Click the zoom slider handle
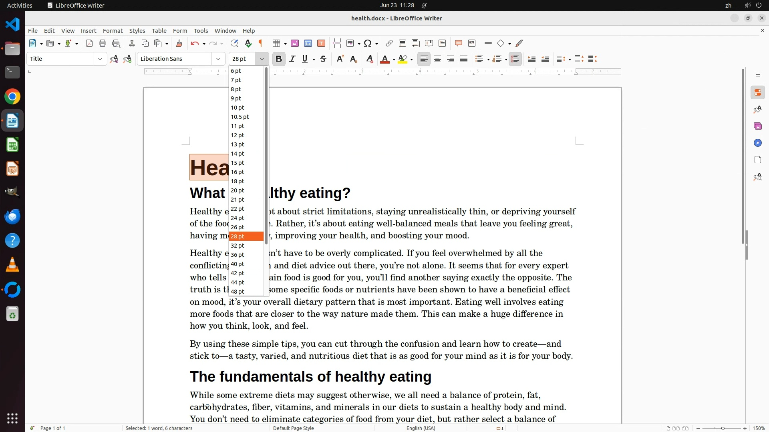 coord(723,428)
